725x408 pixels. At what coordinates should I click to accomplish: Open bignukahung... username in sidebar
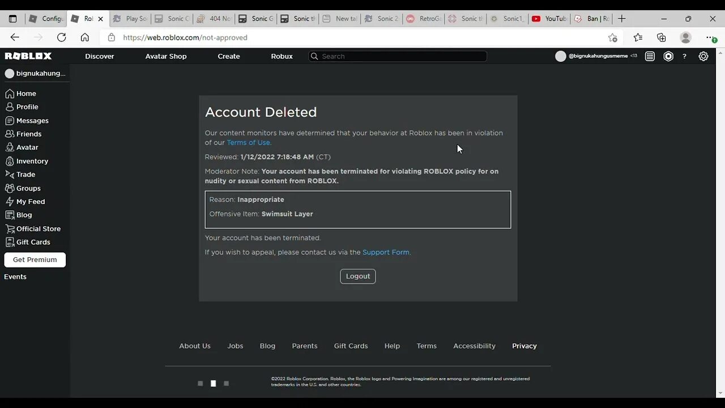click(35, 74)
